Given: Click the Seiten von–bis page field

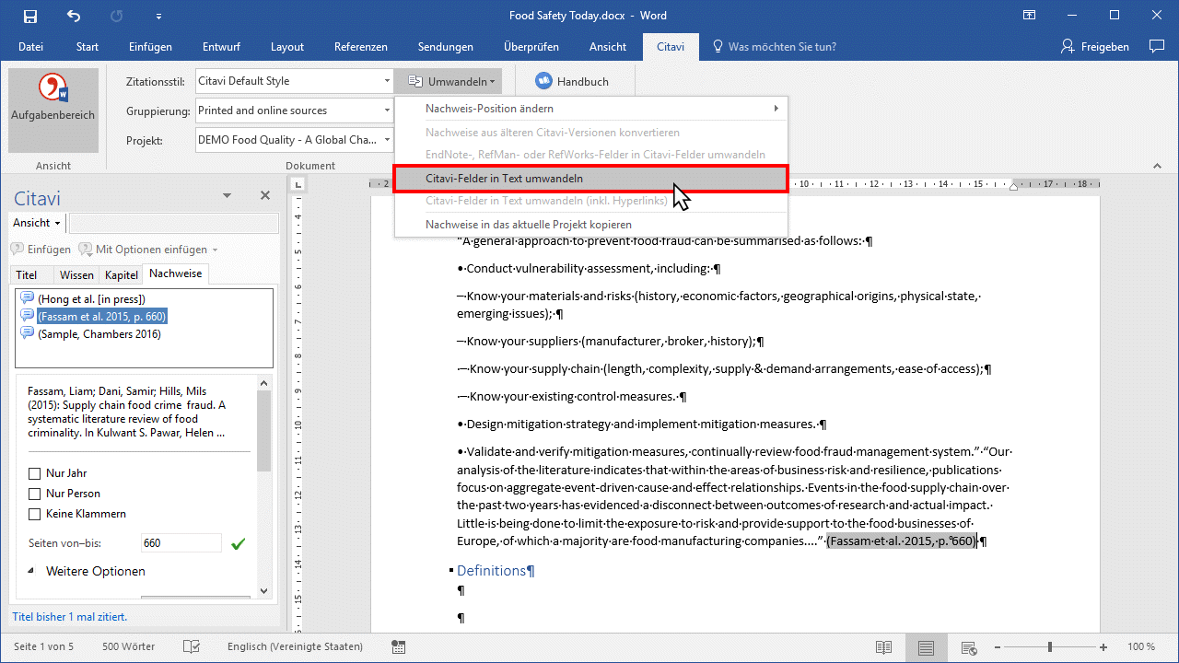Looking at the screenshot, I should pyautogui.click(x=181, y=543).
